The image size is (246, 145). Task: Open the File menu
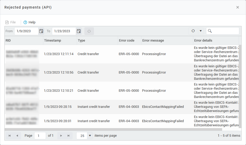pos(11,22)
